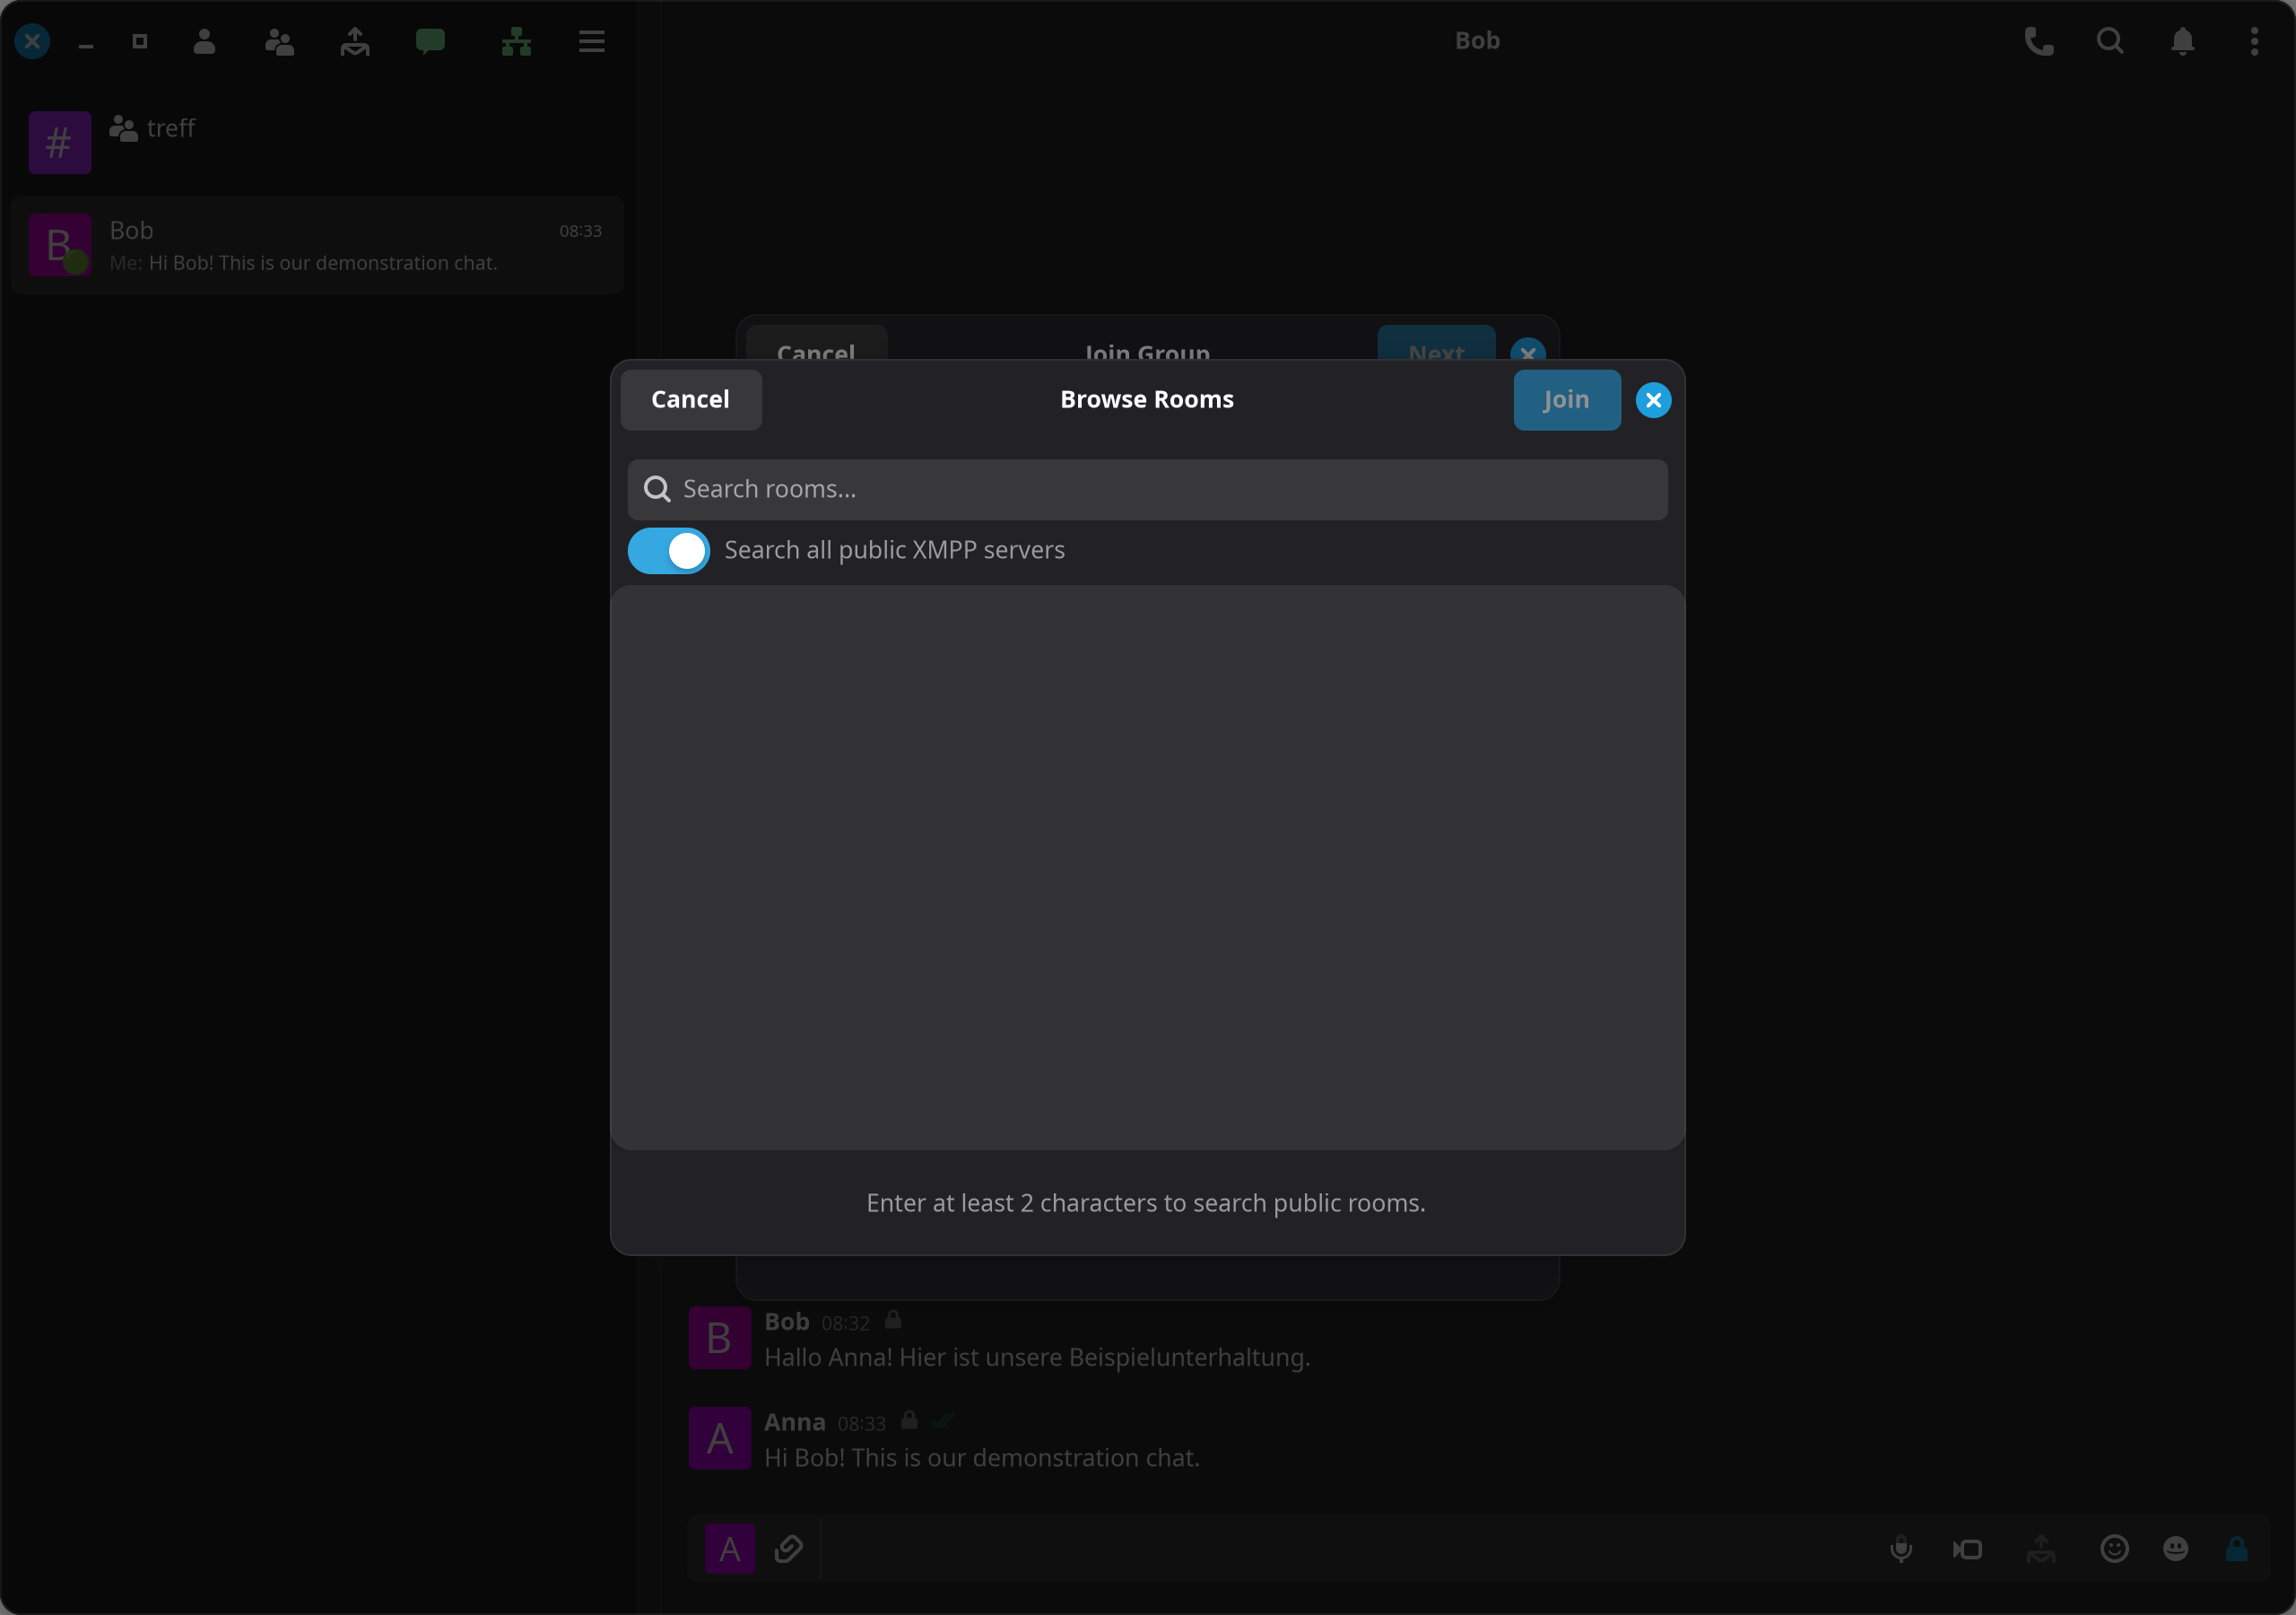Focus the Search rooms input field
The image size is (2296, 1615).
coord(1147,489)
